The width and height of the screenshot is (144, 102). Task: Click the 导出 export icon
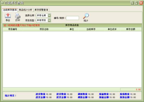(x=8, y=16)
